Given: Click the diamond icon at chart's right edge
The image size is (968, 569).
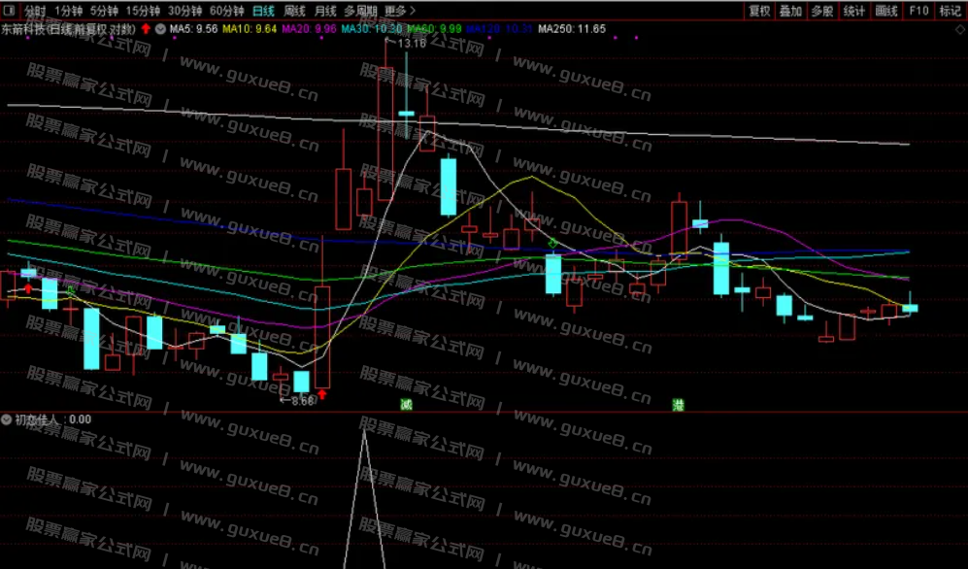Looking at the screenshot, I should pos(959,29).
